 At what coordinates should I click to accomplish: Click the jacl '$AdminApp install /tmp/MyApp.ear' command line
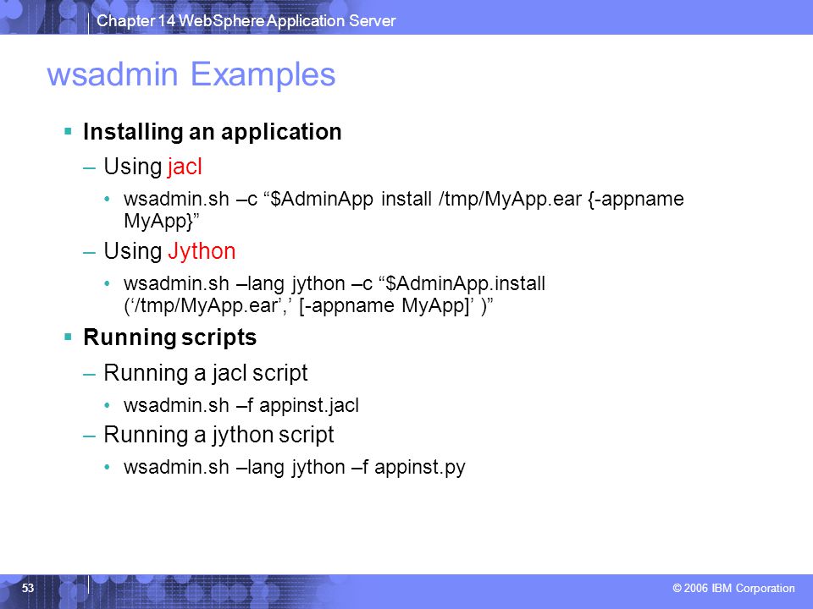tap(403, 199)
